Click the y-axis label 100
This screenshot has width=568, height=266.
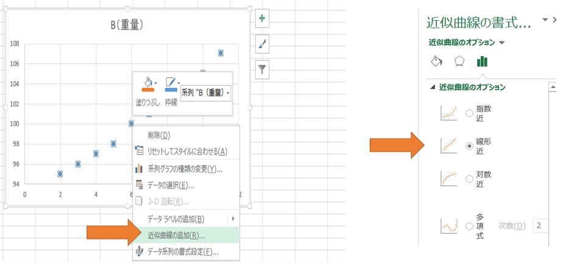point(14,124)
